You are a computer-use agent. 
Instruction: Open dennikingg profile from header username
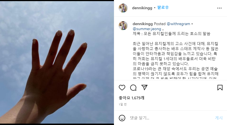[142, 8]
